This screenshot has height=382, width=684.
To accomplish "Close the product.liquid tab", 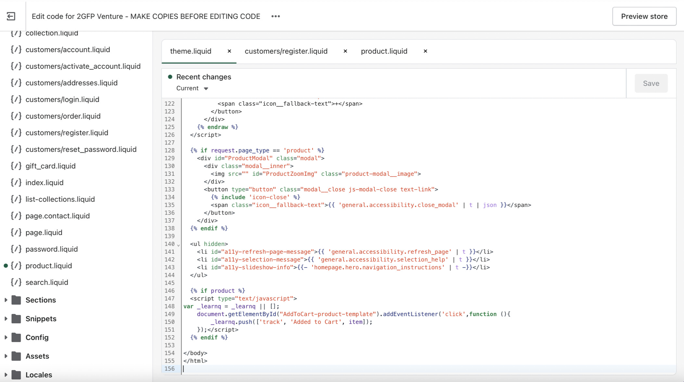I will 425,51.
